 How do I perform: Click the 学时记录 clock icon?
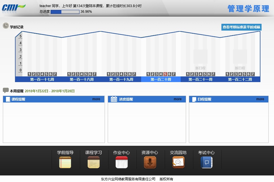(x=6, y=25)
